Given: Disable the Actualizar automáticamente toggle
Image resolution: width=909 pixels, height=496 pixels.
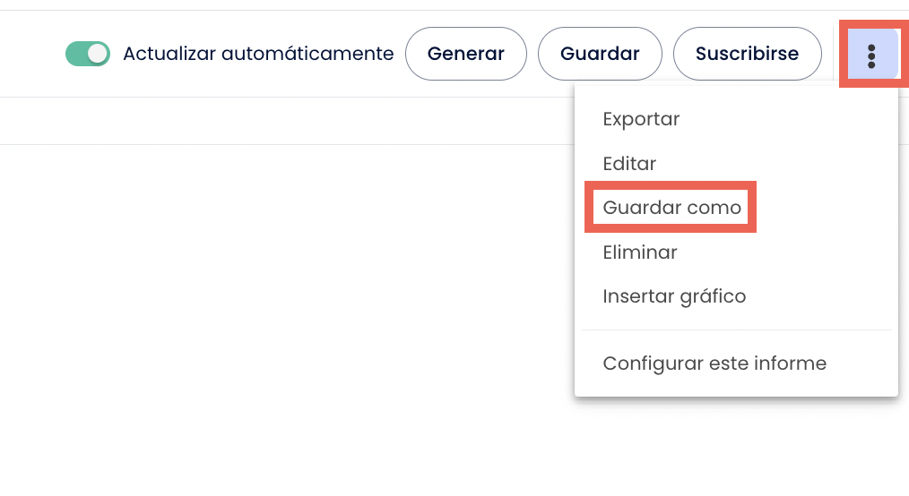Looking at the screenshot, I should 88,54.
